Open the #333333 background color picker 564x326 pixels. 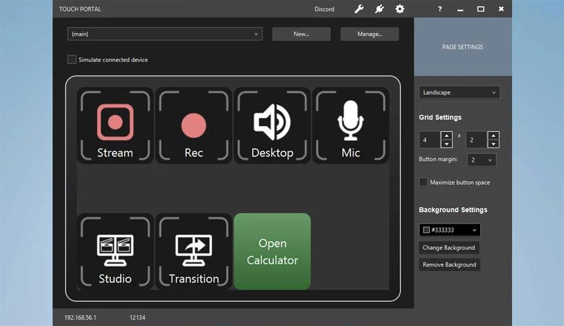[x=450, y=230]
